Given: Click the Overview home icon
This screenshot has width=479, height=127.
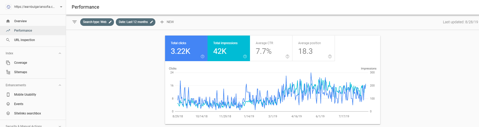Looking at the screenshot, I should (8, 21).
